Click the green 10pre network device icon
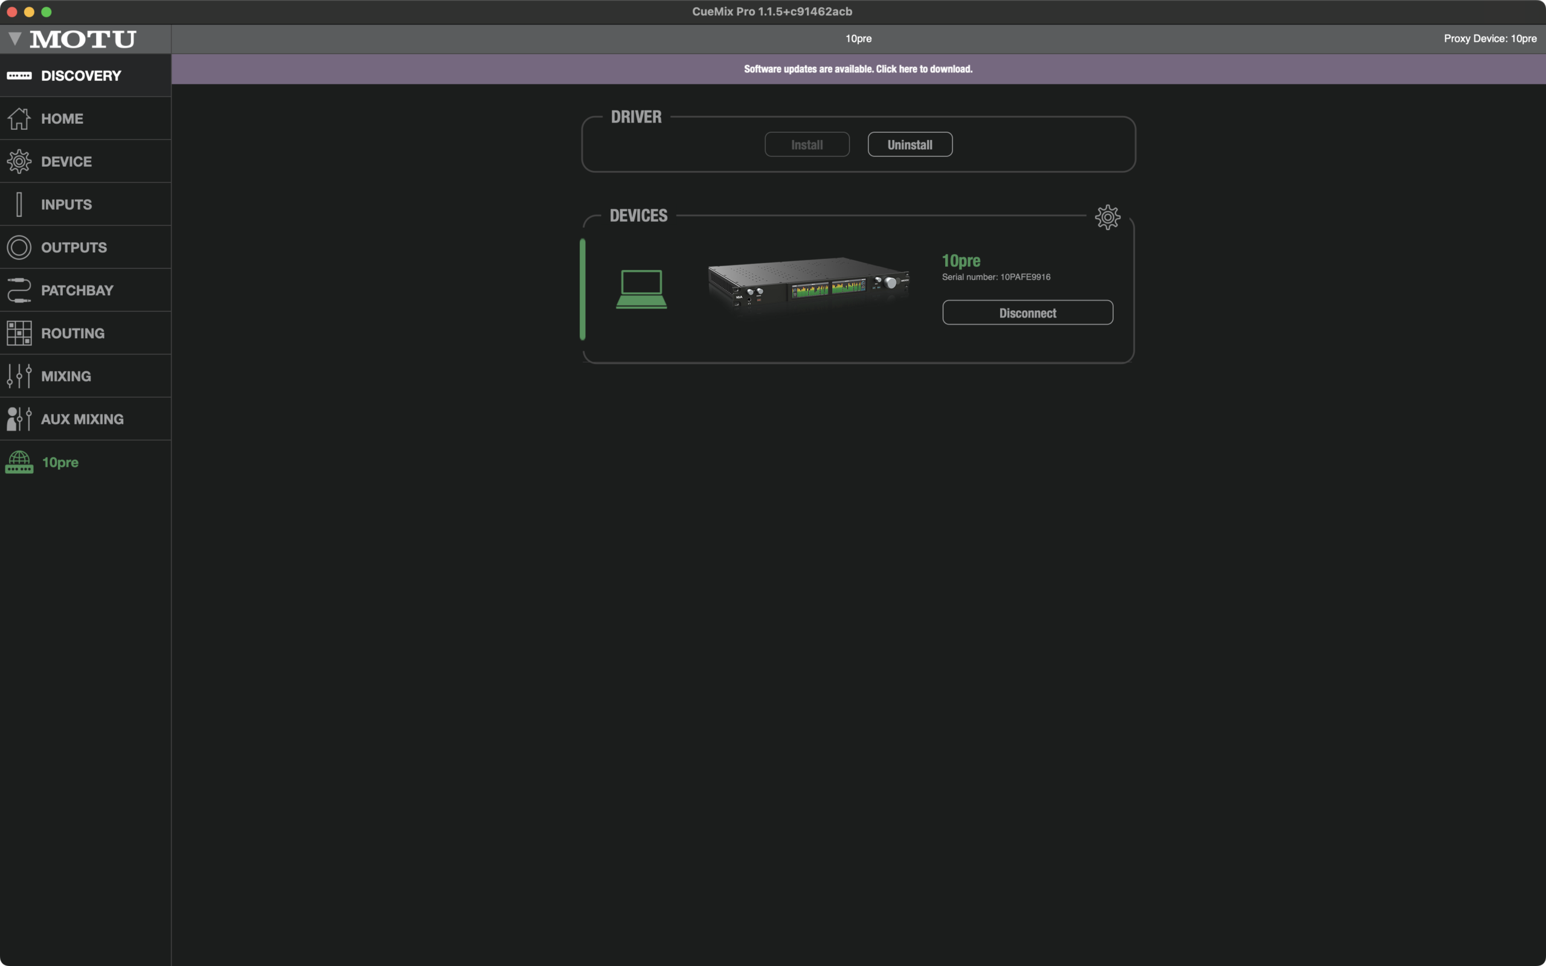Image resolution: width=1546 pixels, height=966 pixels. coord(19,462)
